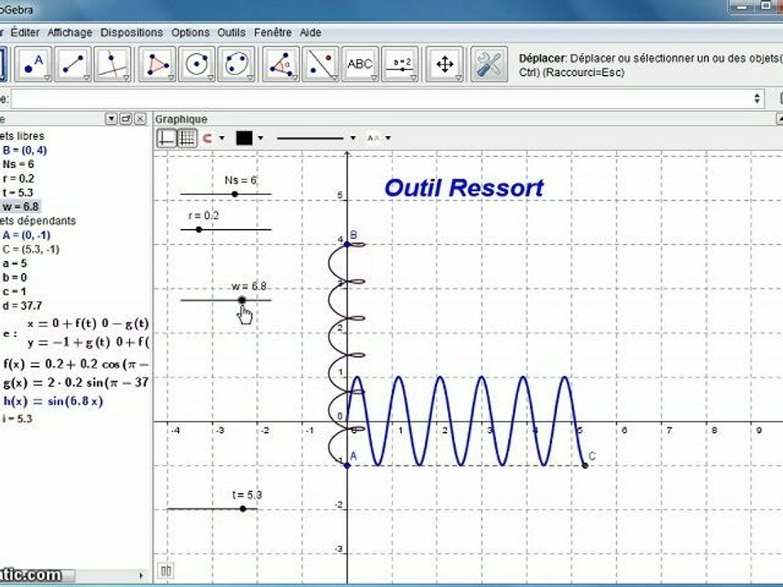Open the Éditer menu
The height and width of the screenshot is (587, 783).
25,33
